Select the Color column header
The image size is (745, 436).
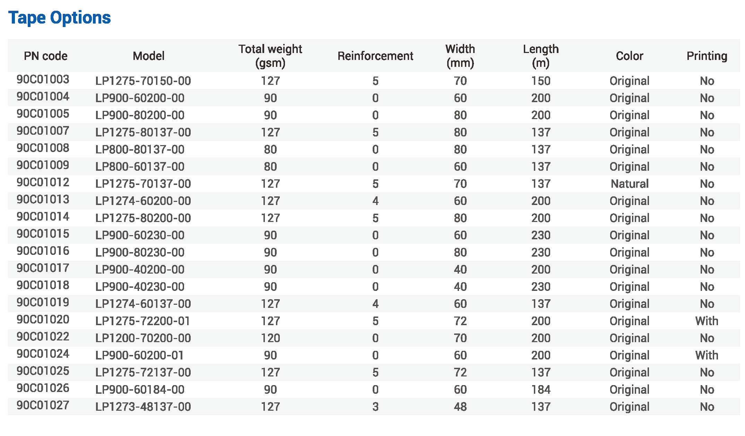click(x=629, y=56)
